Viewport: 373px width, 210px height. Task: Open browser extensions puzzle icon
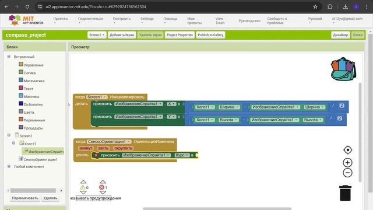[330, 6]
